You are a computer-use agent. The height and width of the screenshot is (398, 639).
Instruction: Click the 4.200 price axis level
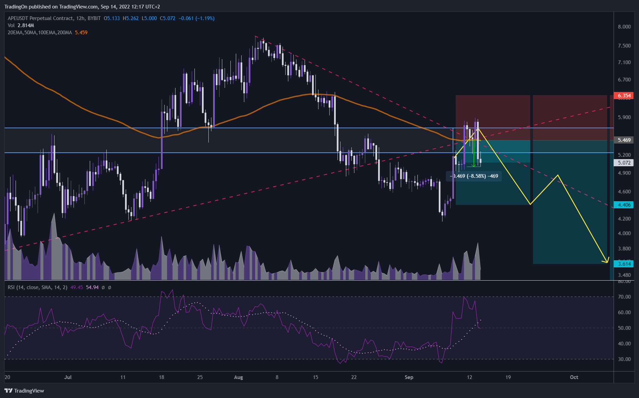tap(624, 219)
